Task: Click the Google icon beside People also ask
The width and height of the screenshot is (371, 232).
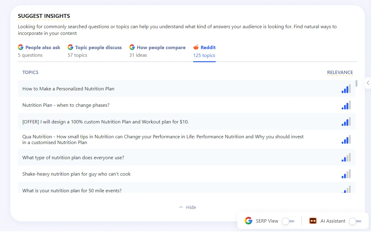Action: click(21, 47)
